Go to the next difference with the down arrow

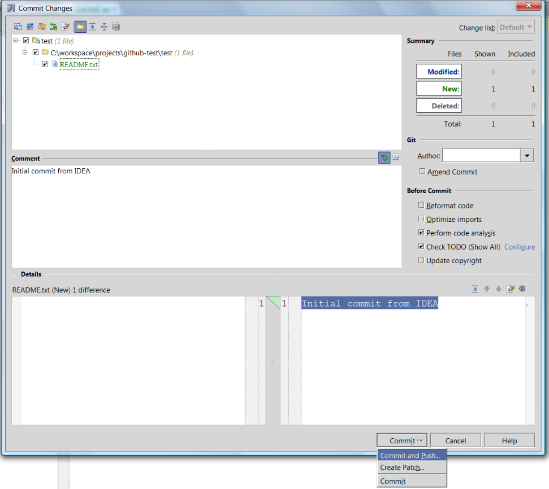[x=499, y=289]
